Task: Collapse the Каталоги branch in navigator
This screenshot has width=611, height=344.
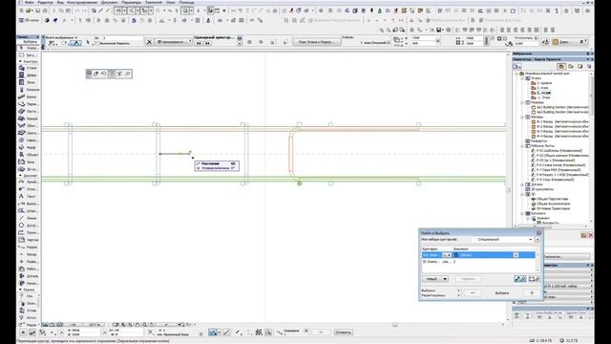Action: pos(522,213)
